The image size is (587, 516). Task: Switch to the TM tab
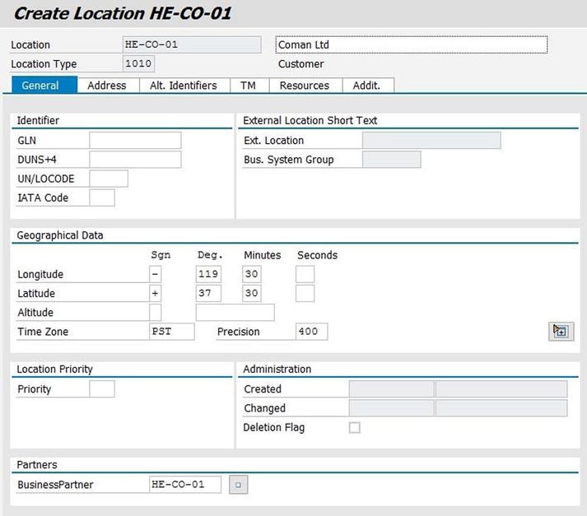pos(248,86)
